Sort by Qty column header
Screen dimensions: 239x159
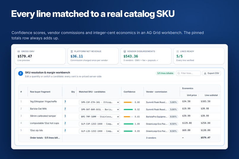[73, 92]
